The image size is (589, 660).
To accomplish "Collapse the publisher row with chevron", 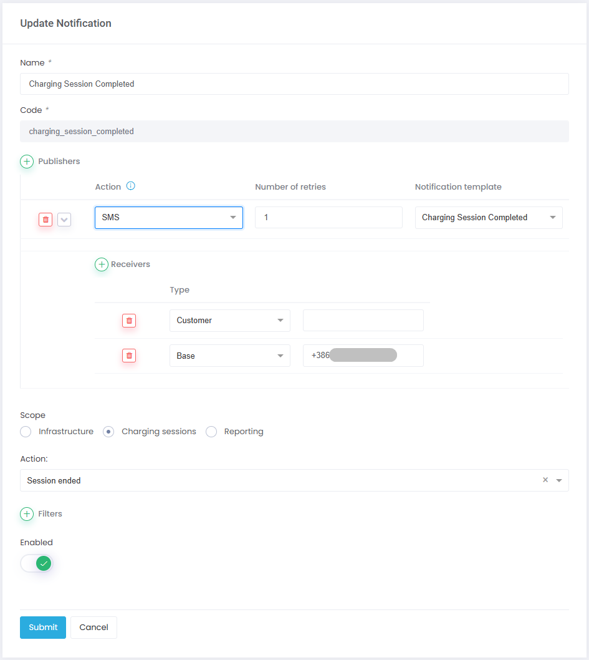I will pyautogui.click(x=64, y=220).
